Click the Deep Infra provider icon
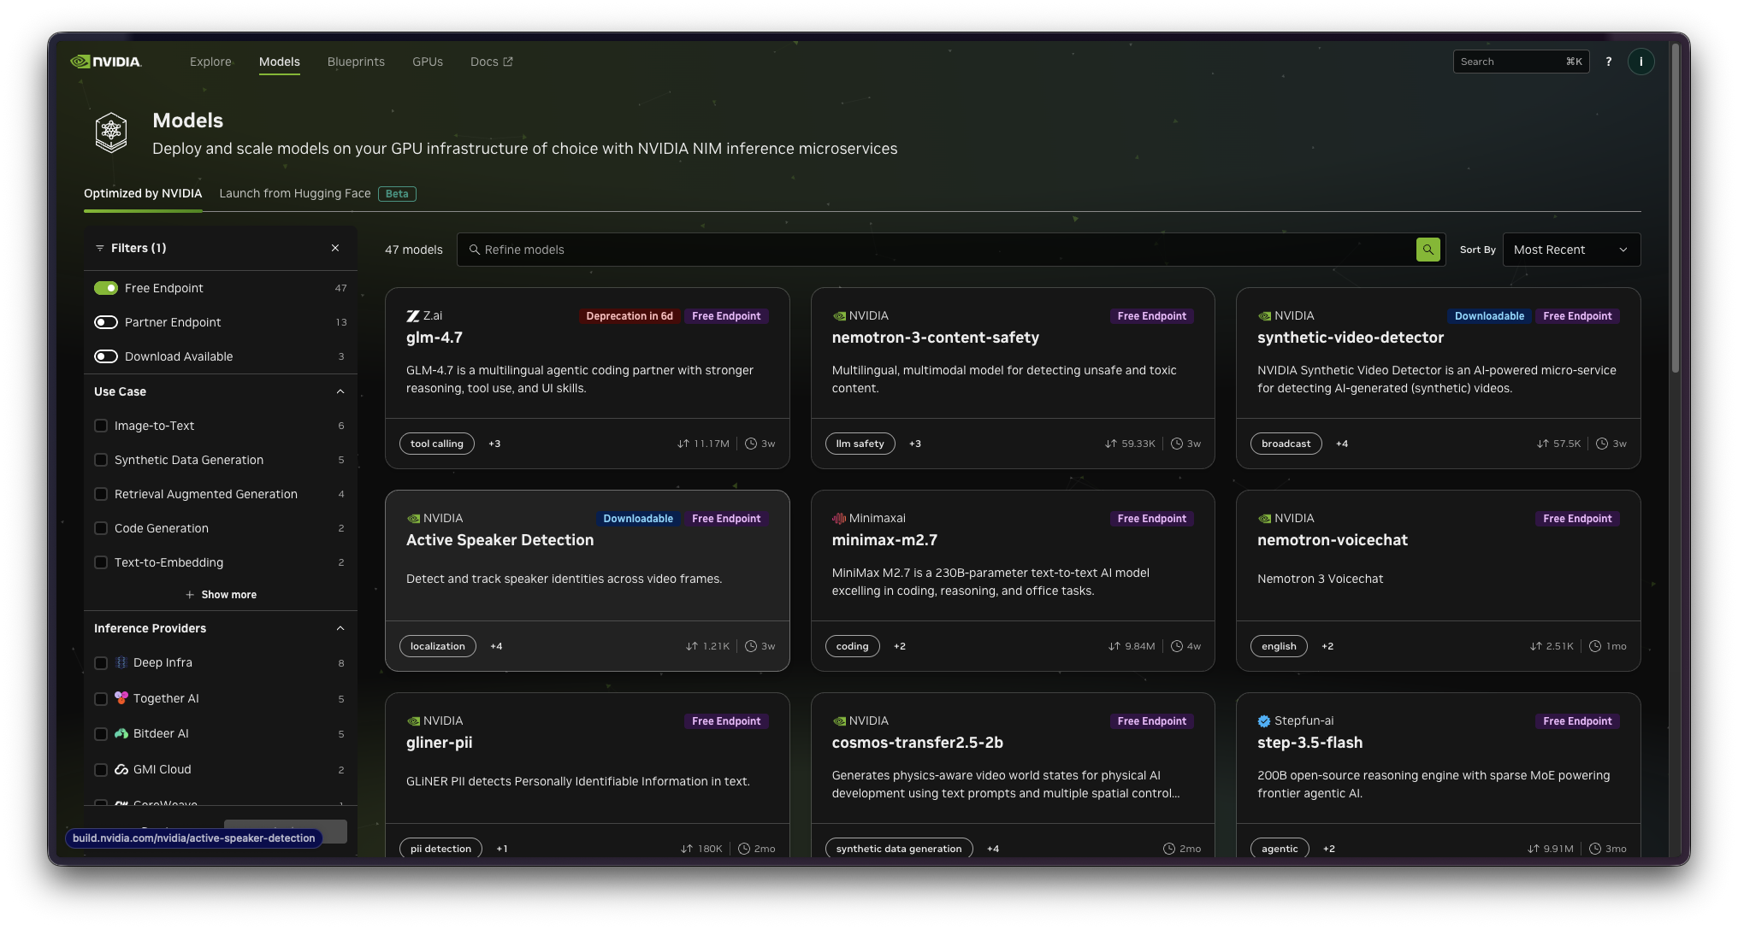 click(121, 663)
